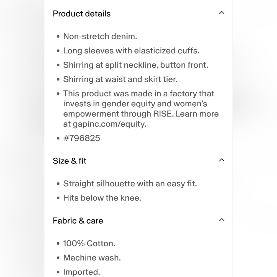This screenshot has width=277, height=277.
Task: Collapse the Size & fit chevron arrow
Action: (222, 160)
